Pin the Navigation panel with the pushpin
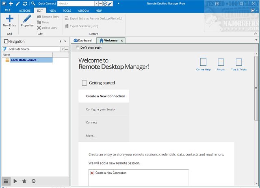Image resolution: width=260 pixels, height=188 pixels. [x=61, y=41]
